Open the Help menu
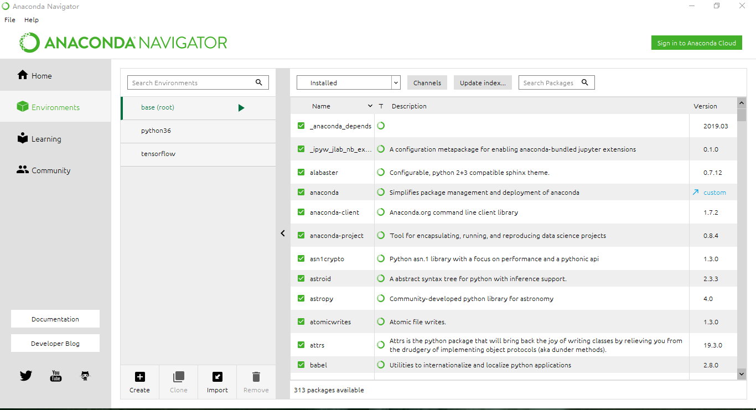The image size is (756, 410). (x=32, y=20)
